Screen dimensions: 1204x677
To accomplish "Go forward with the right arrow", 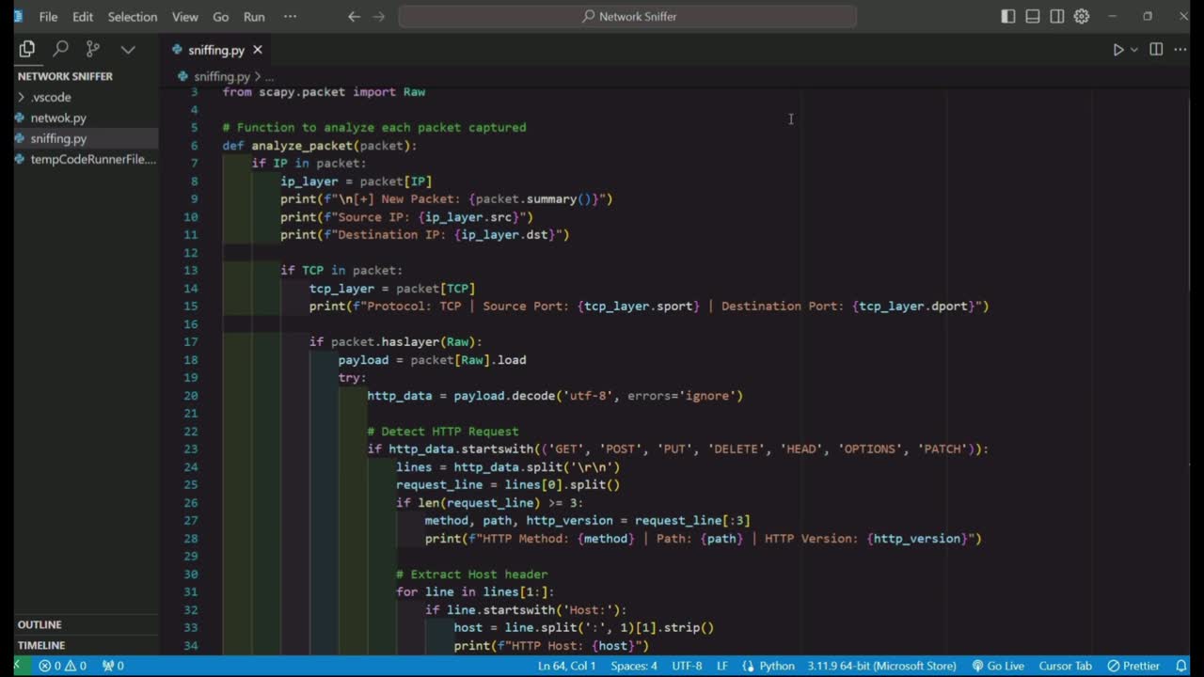I will [379, 17].
